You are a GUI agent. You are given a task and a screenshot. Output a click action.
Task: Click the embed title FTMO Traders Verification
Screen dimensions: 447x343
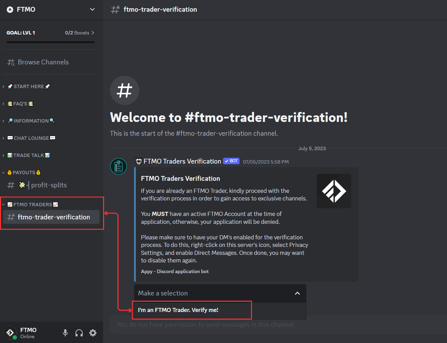click(x=180, y=178)
